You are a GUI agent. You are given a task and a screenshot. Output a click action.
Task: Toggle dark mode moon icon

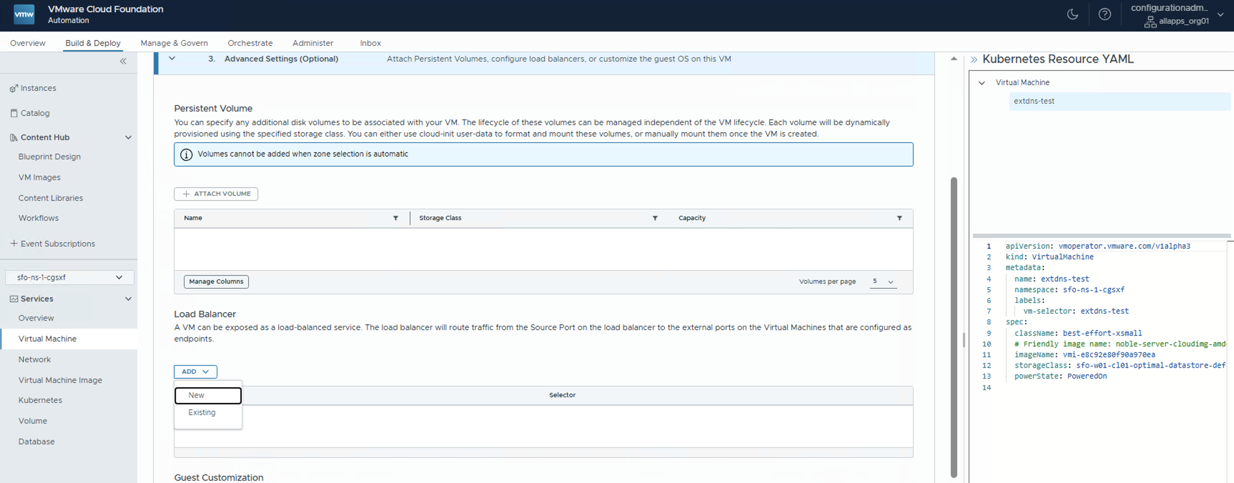click(x=1072, y=14)
